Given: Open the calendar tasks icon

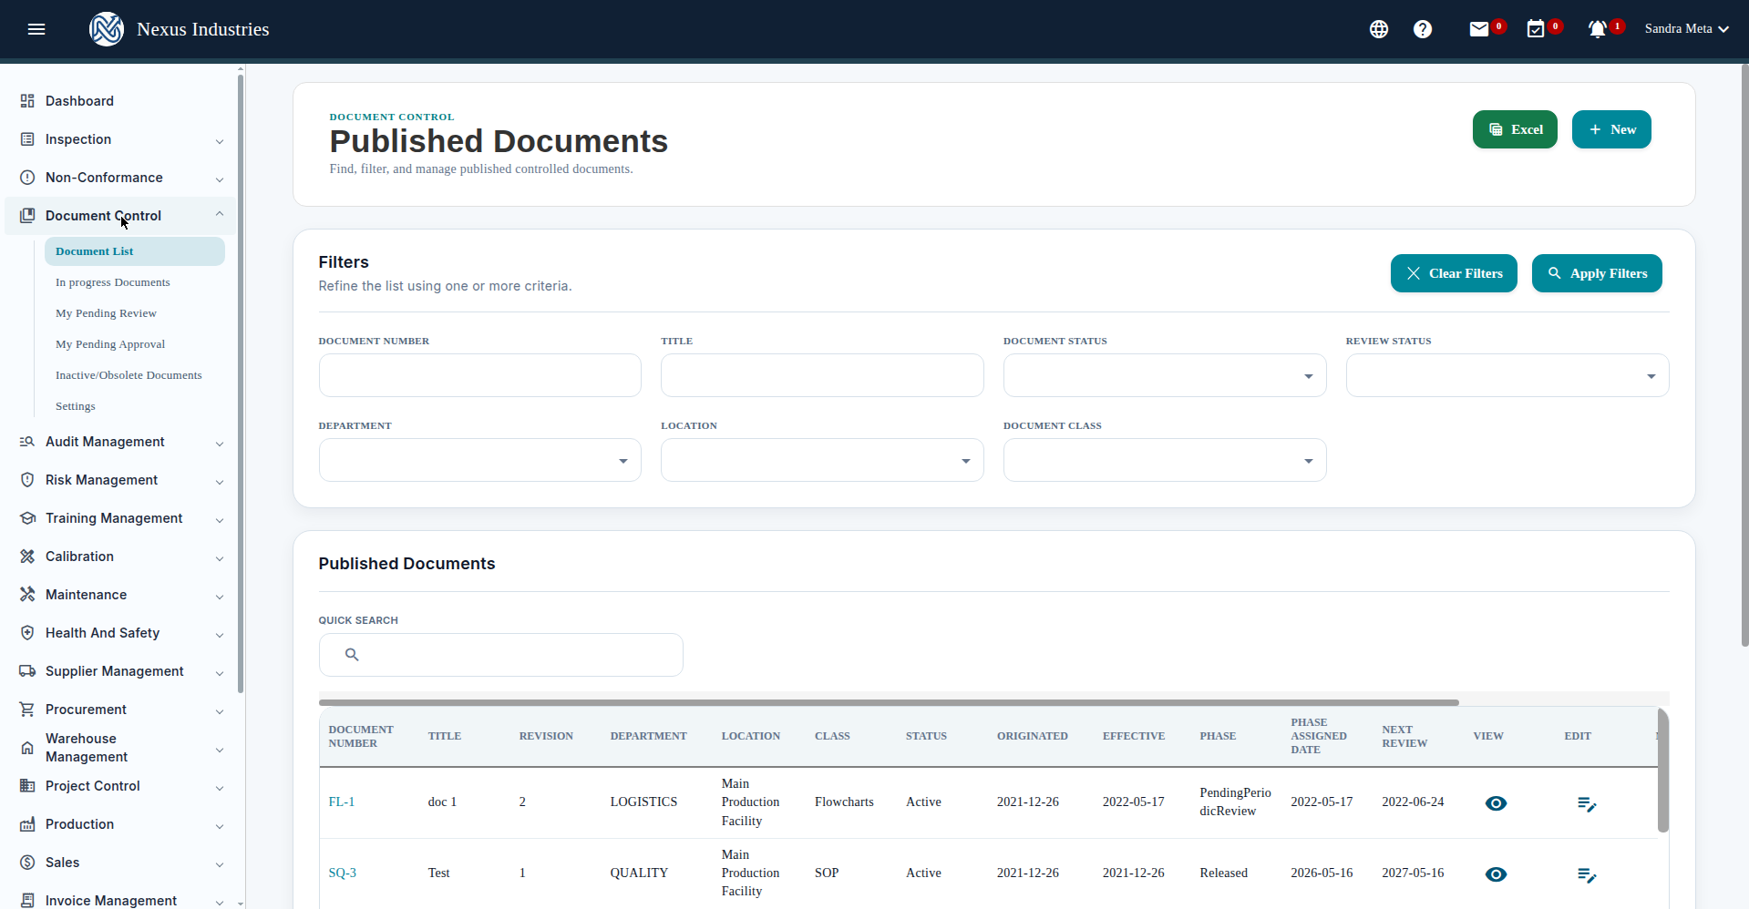Looking at the screenshot, I should pos(1536,29).
